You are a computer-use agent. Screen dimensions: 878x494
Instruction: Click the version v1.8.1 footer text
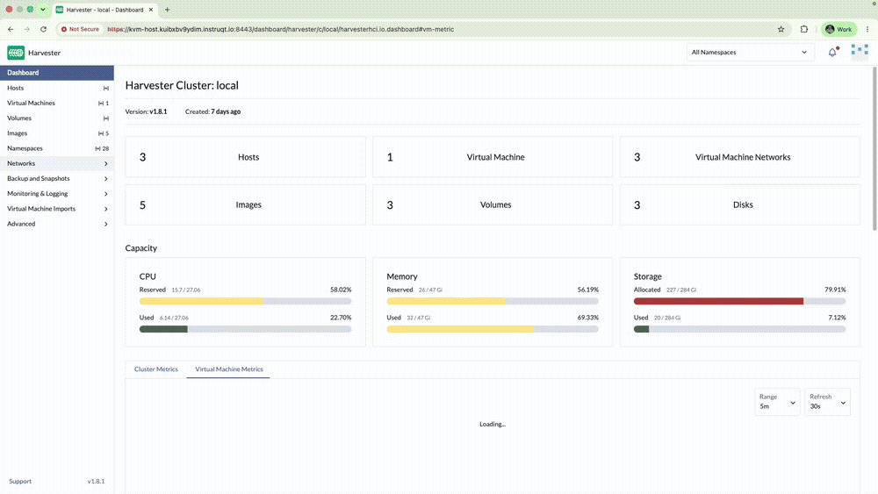tap(96, 481)
